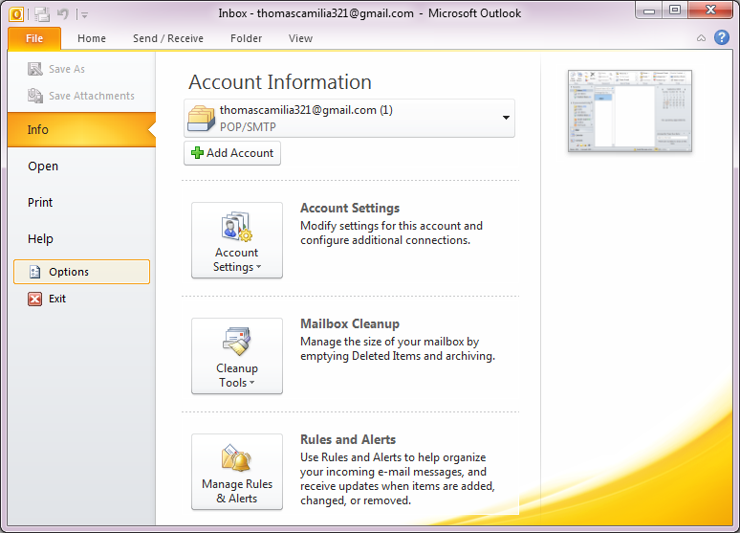
Task: Click the Manage Rules & Alerts icon button
Action: [x=237, y=472]
